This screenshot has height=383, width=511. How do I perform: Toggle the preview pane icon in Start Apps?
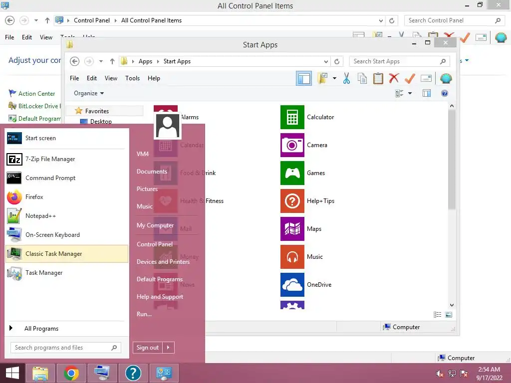click(427, 93)
